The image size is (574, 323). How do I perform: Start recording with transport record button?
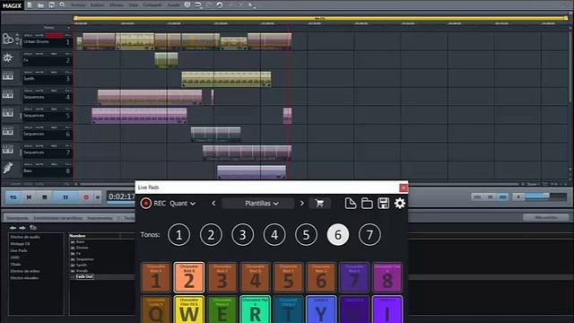[x=86, y=197]
